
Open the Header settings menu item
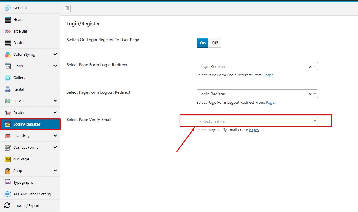point(20,20)
